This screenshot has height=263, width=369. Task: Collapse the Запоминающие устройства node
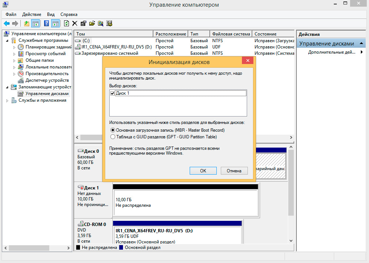(x=7, y=87)
